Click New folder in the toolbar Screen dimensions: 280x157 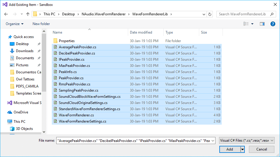[41, 24]
